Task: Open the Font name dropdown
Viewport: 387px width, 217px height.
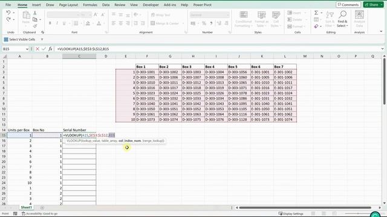Action: pos(78,15)
